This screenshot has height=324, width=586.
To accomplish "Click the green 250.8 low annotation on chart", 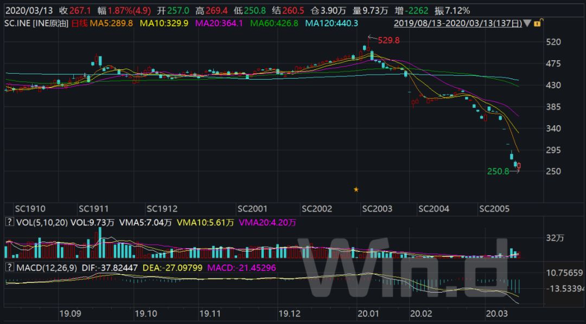I will click(x=498, y=171).
